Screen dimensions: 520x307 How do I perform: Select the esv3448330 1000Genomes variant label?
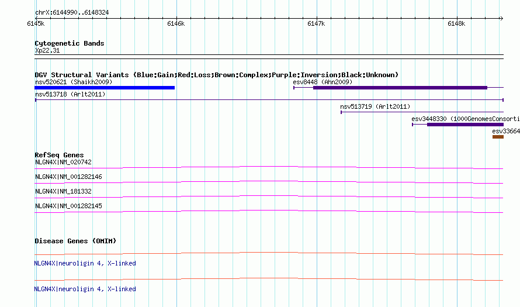[x=465, y=119]
